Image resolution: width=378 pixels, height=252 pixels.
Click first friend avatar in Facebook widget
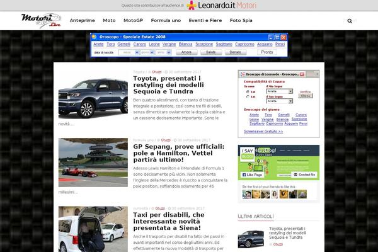click(247, 194)
